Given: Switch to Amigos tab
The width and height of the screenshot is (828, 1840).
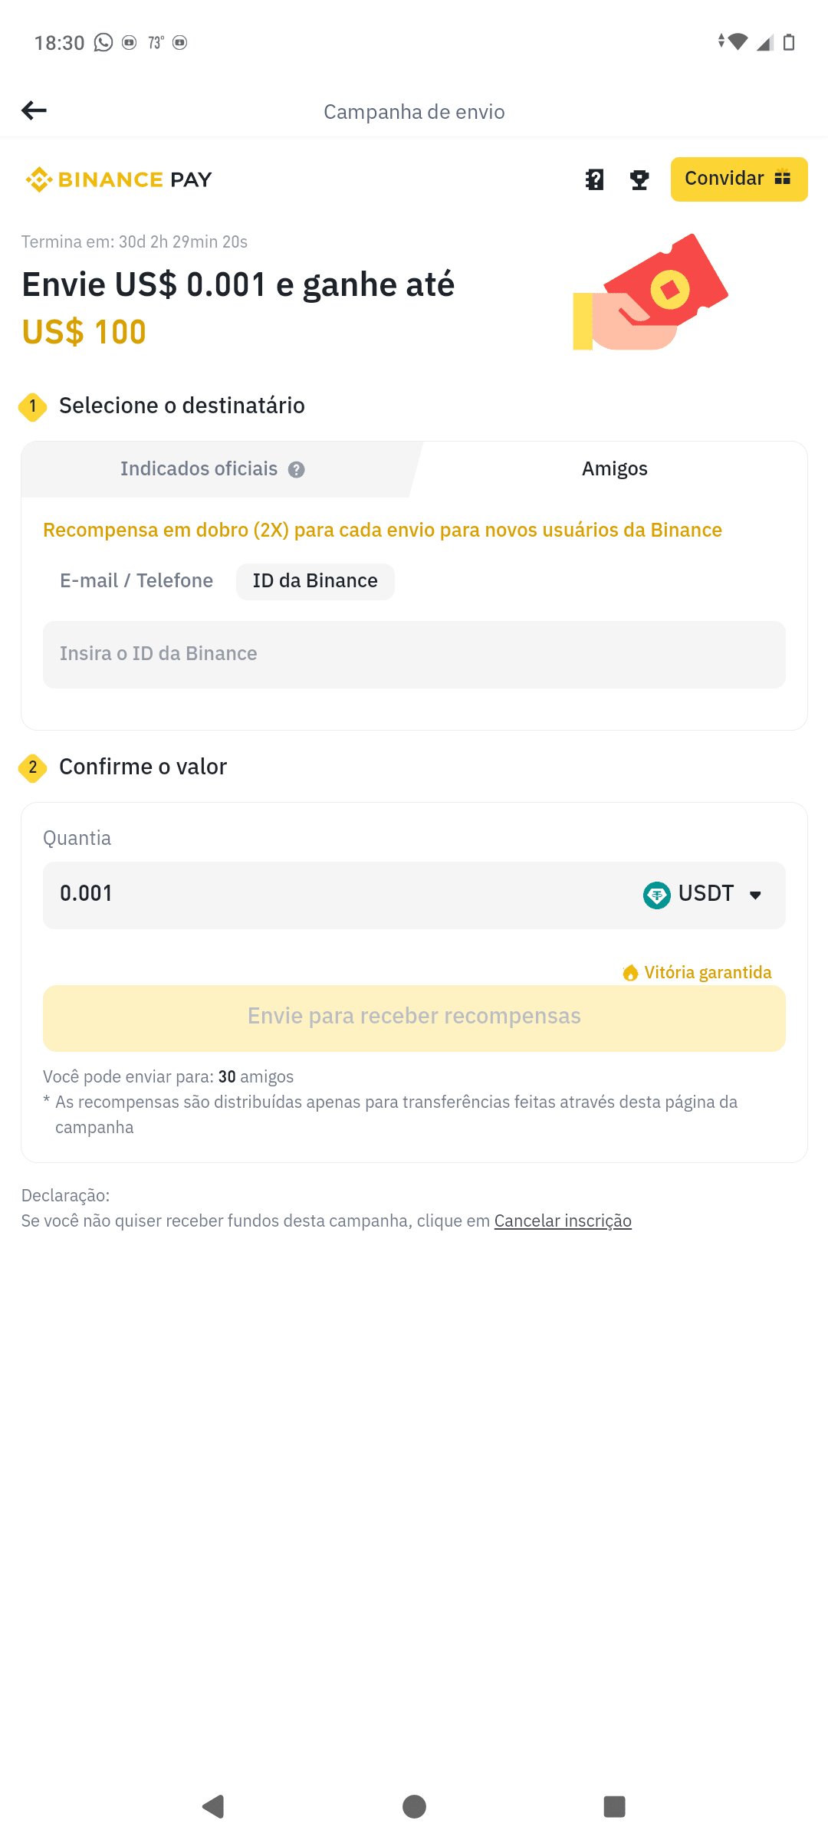Looking at the screenshot, I should [x=614, y=469].
